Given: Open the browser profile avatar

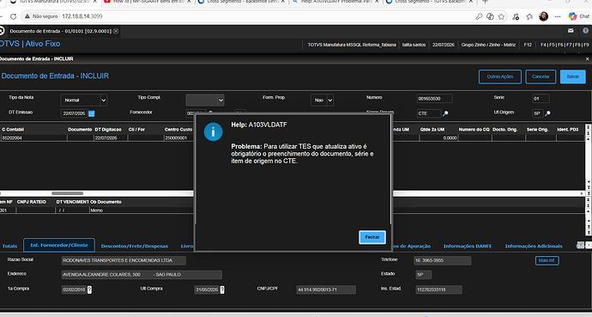Looking at the screenshot, I should pyautogui.click(x=543, y=16).
